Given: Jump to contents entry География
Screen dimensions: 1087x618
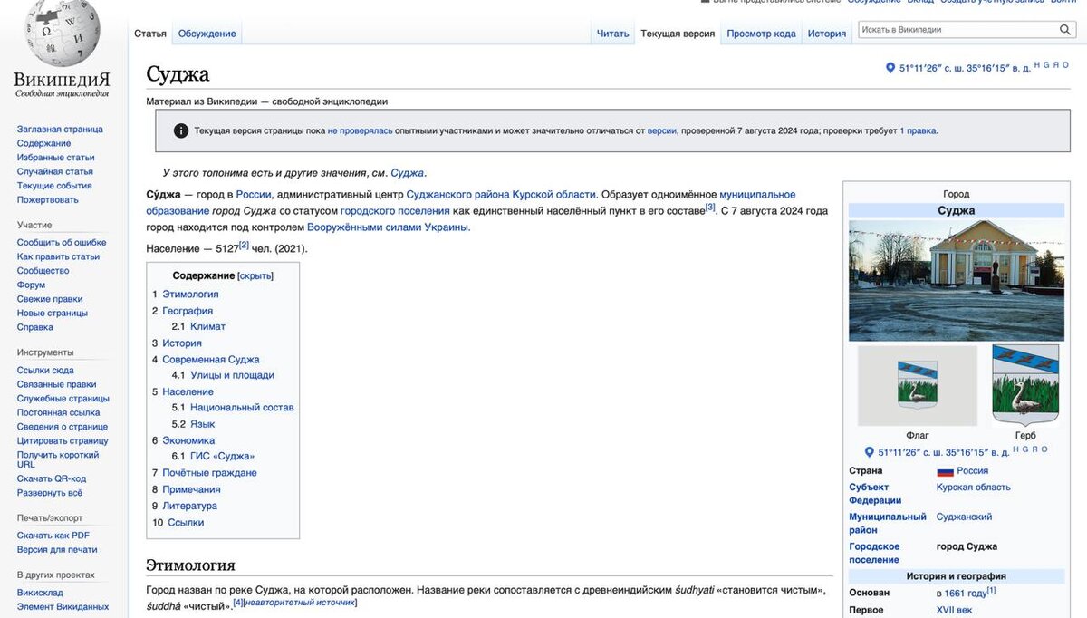Looking at the screenshot, I should pyautogui.click(x=188, y=310).
